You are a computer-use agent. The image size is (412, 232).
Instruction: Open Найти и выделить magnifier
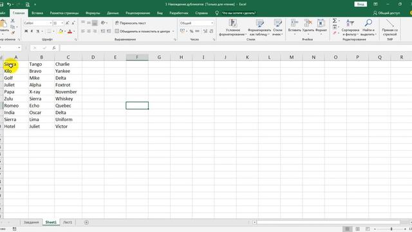[x=368, y=27]
